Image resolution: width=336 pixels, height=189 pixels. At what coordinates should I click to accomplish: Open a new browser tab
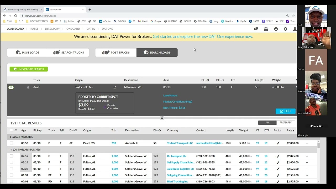pos(90,9)
